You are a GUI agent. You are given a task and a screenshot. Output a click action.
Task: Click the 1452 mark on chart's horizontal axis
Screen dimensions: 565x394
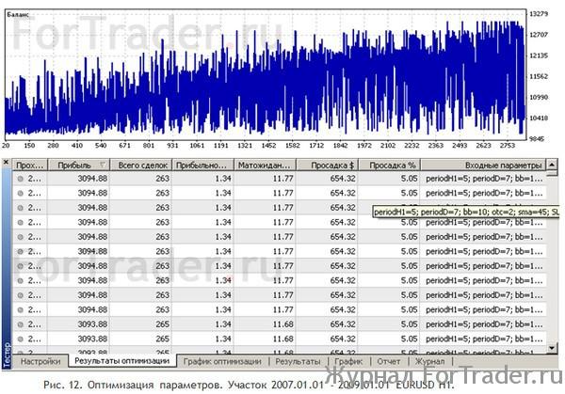[x=268, y=146]
